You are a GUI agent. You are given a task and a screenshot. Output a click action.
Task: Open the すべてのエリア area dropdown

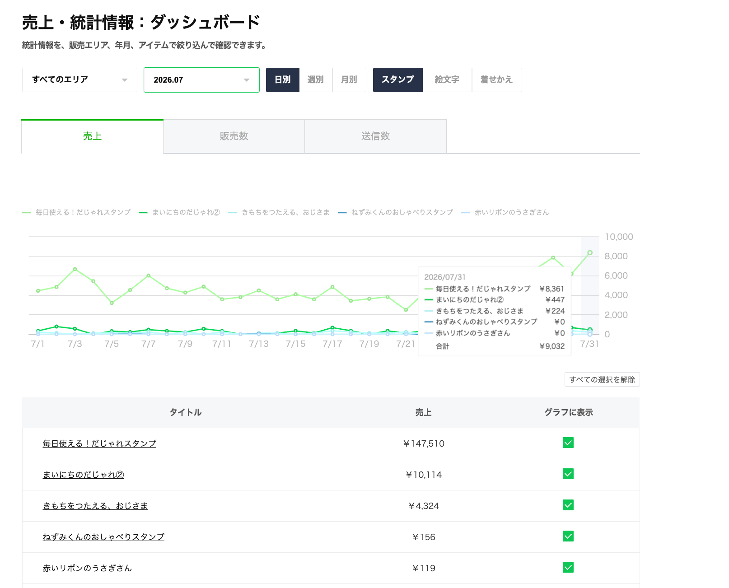coord(79,80)
